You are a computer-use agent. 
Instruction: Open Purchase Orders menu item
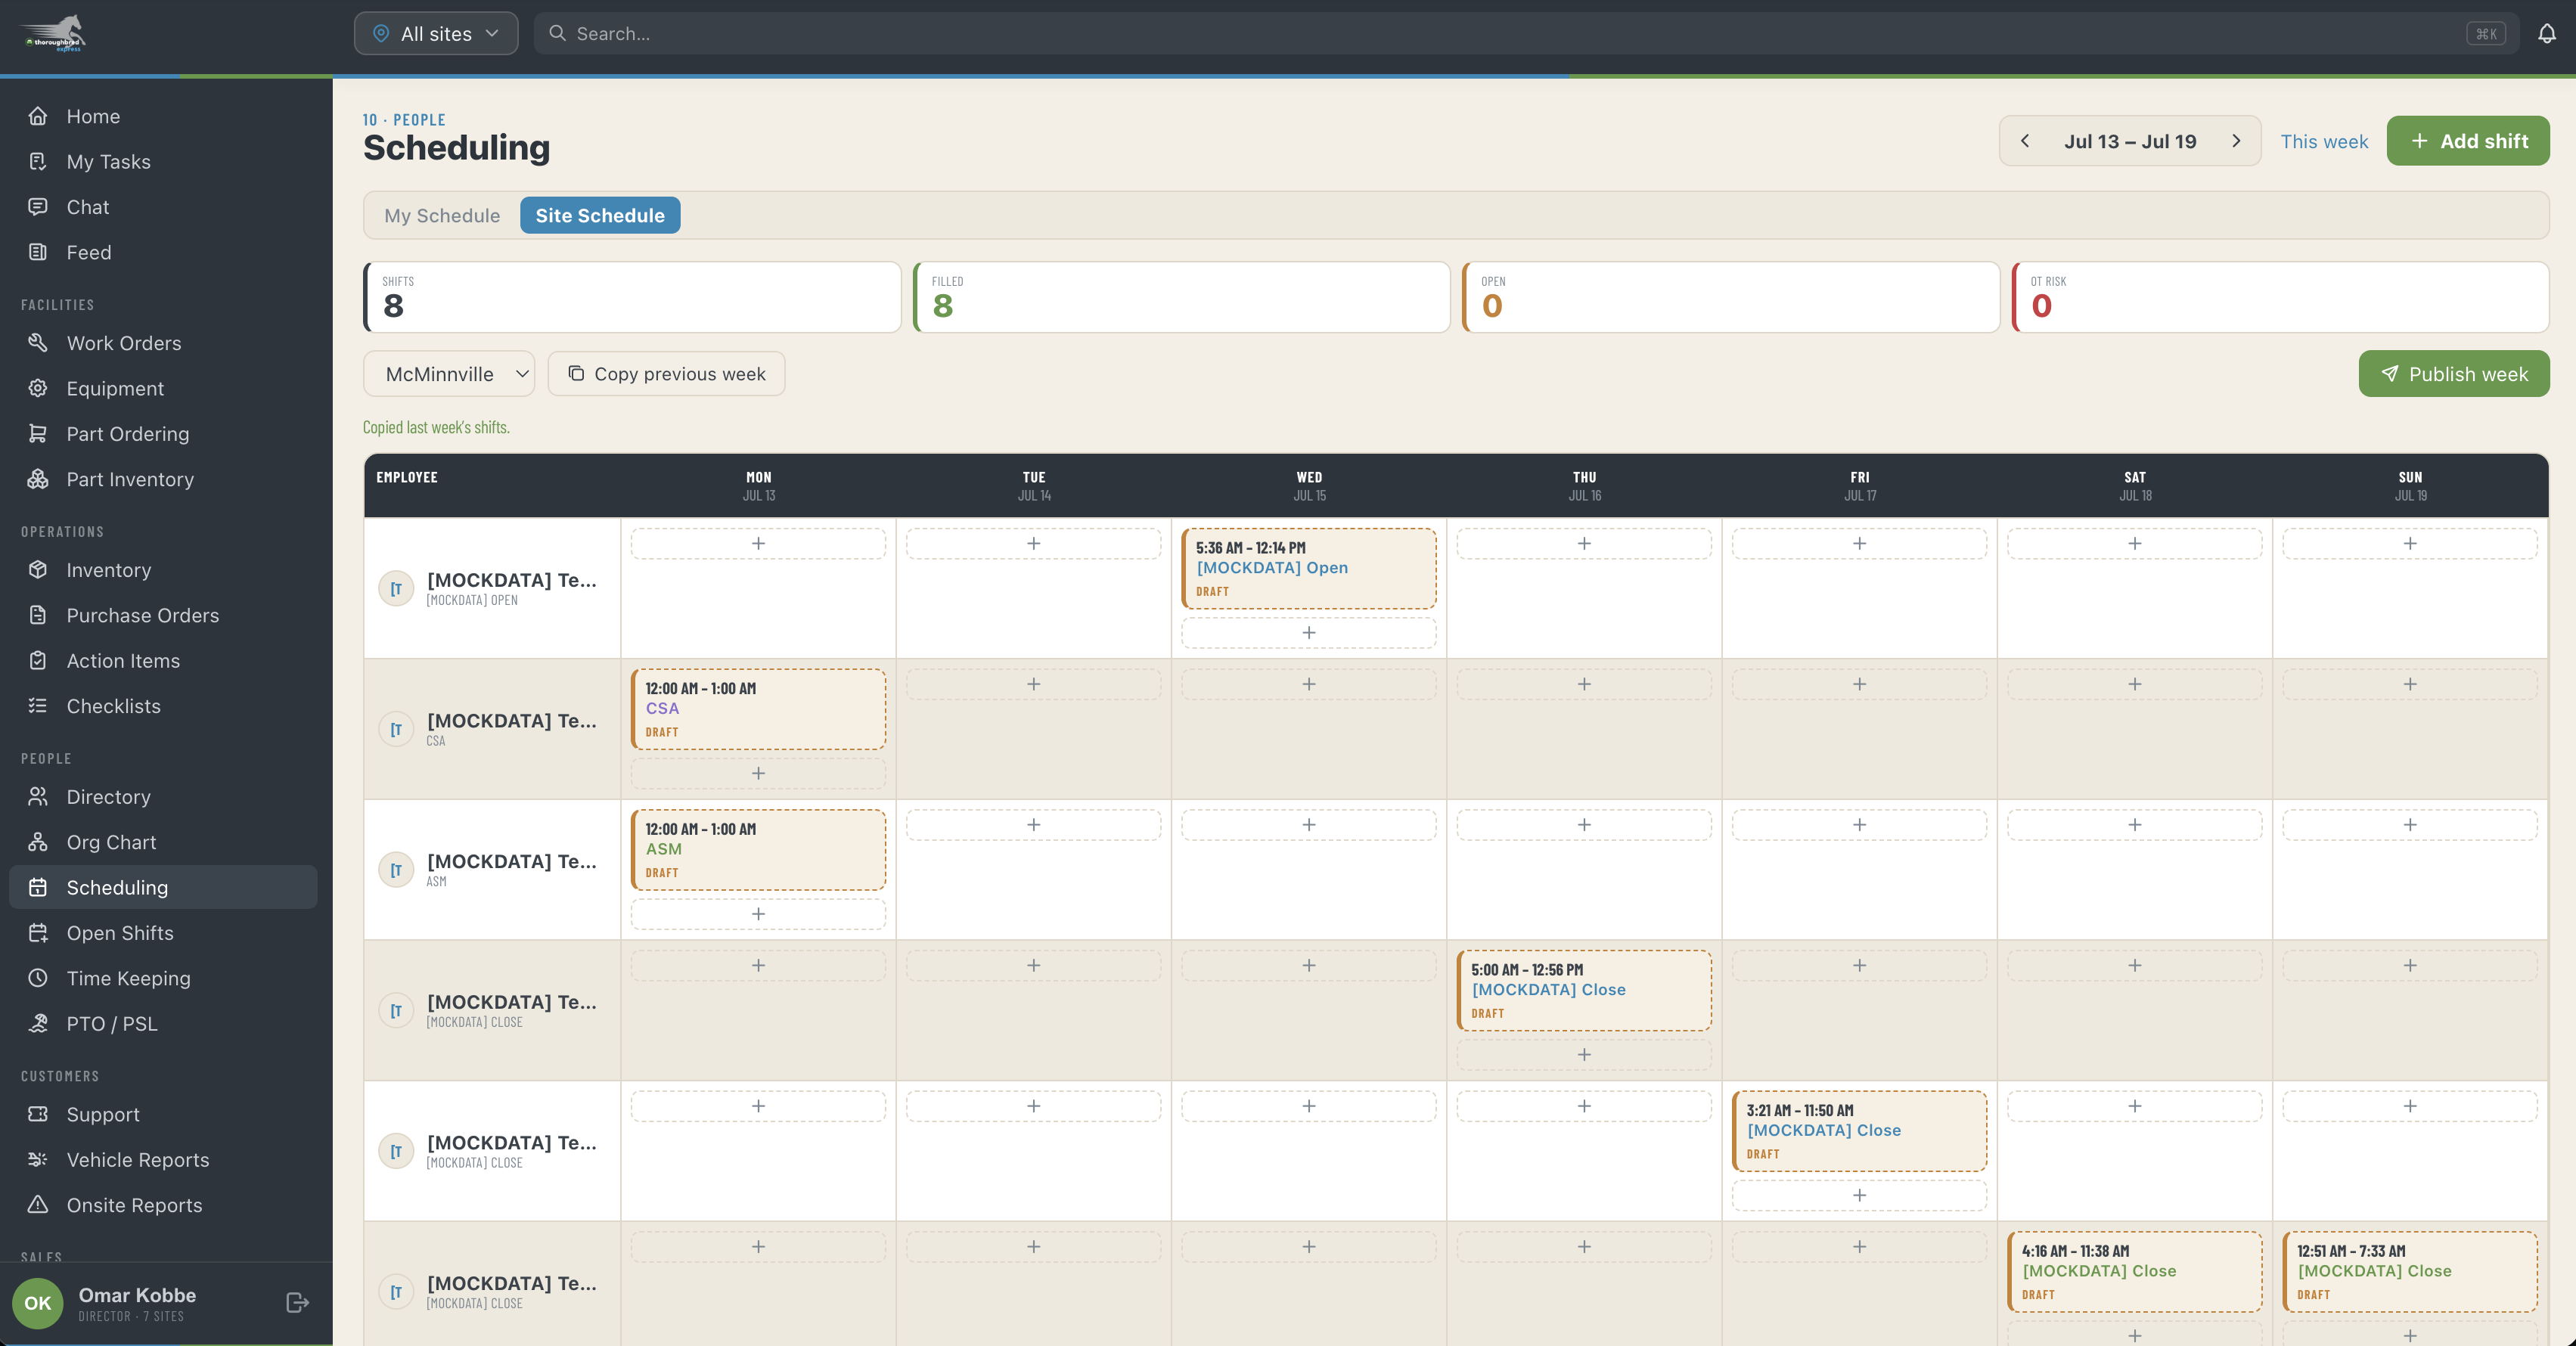pyautogui.click(x=163, y=615)
